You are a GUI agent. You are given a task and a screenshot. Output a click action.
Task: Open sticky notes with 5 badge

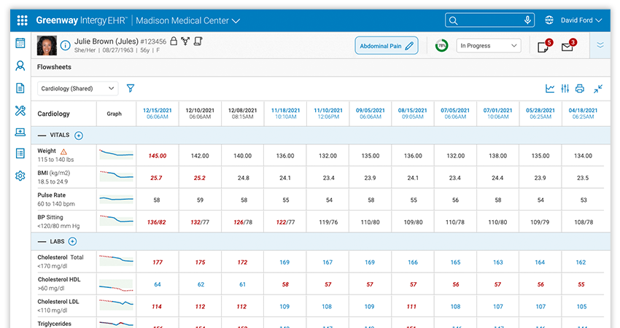543,47
